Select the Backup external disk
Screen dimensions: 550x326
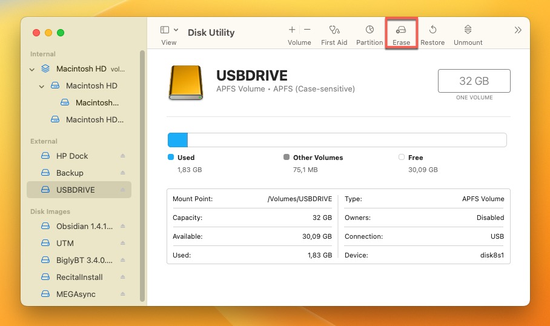79,173
